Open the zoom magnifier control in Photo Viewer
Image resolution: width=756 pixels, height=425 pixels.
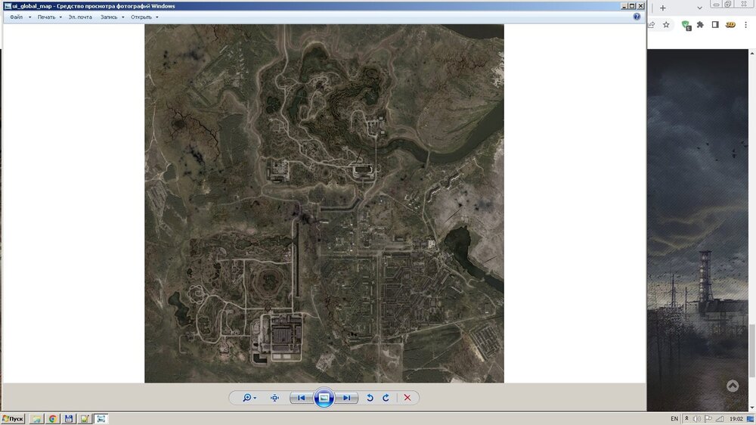249,398
